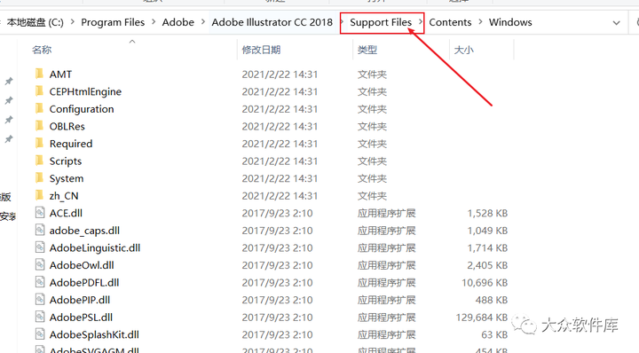Open chevron after Support Files breadcrumb
The image size is (639, 353).
(x=420, y=22)
